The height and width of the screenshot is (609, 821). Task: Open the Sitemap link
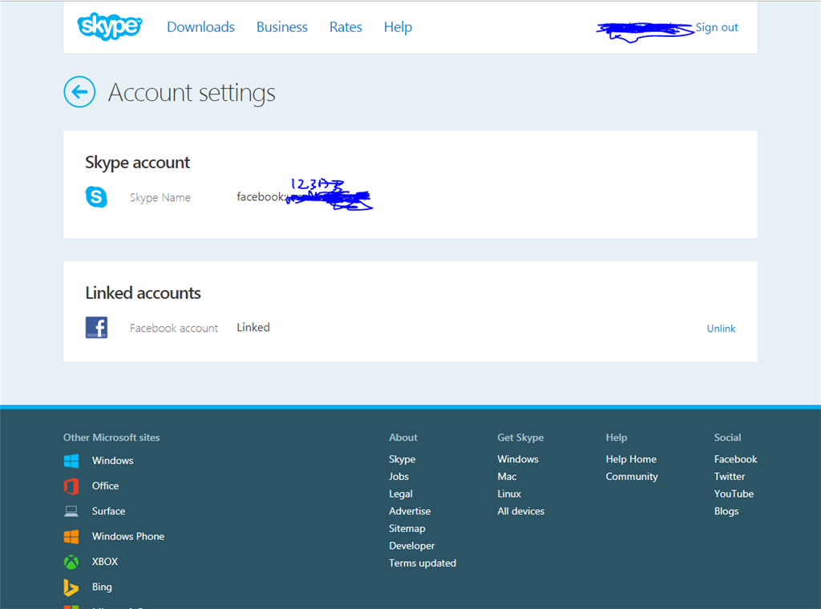tap(406, 528)
